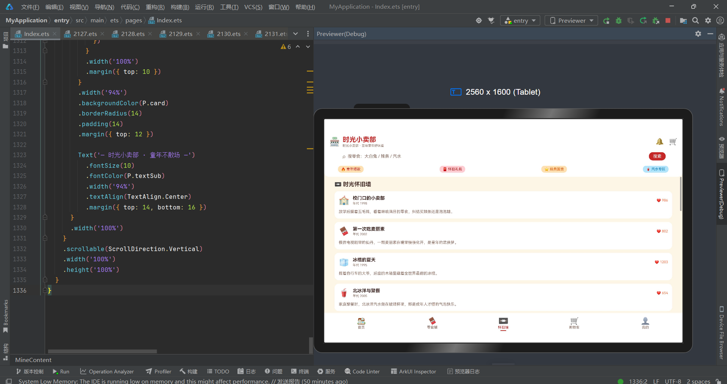Click the 童年爆款 chip in preview
This screenshot has width=727, height=384.
pos(351,169)
